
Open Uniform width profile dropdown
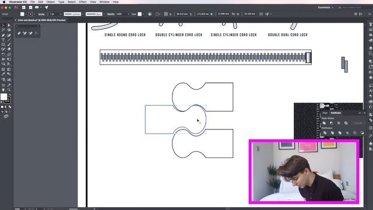83,14
